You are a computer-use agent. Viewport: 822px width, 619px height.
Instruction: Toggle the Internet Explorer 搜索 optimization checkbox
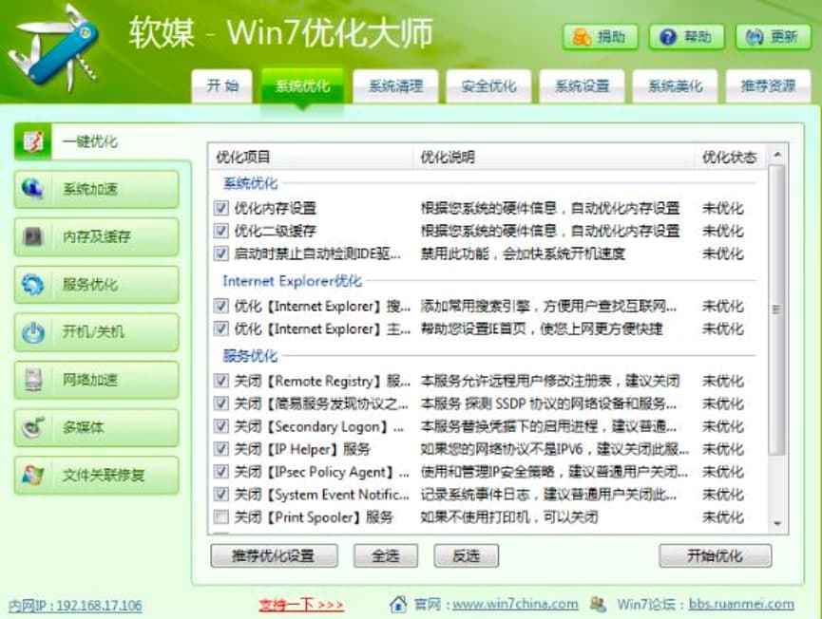pyautogui.click(x=220, y=306)
